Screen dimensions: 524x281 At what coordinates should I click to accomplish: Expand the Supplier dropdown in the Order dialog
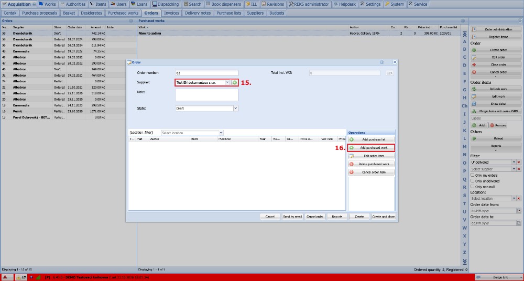click(x=227, y=82)
